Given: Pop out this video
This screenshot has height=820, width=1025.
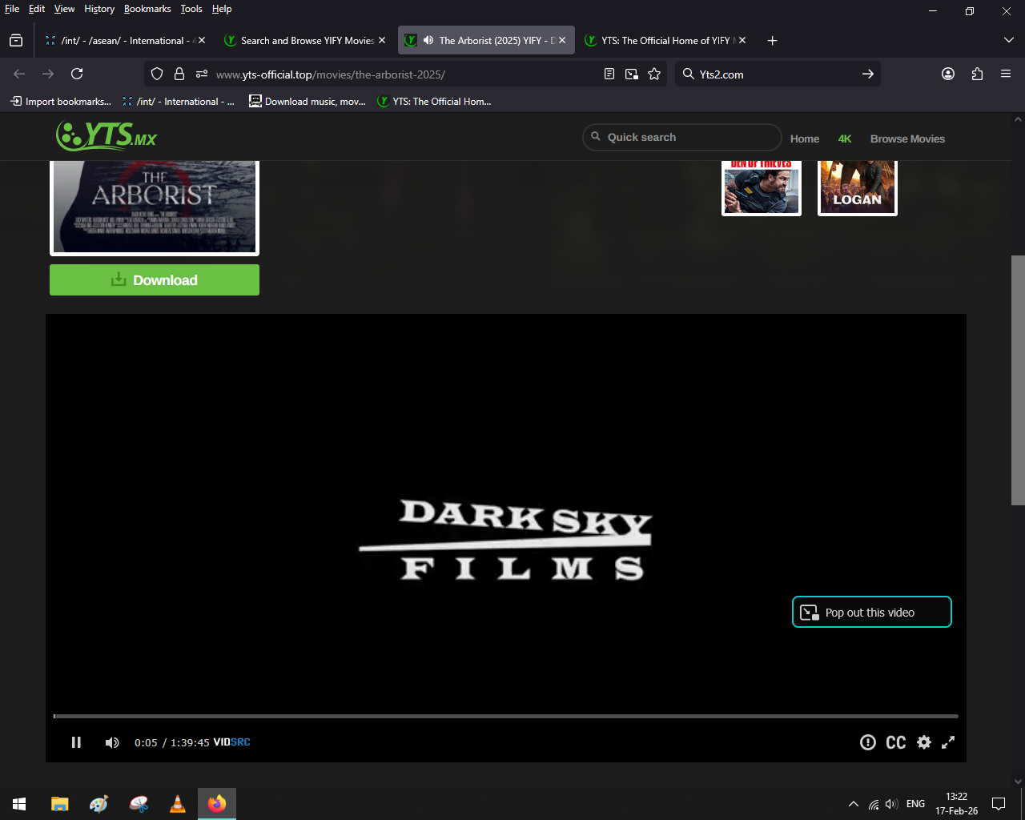Looking at the screenshot, I should tap(872, 612).
